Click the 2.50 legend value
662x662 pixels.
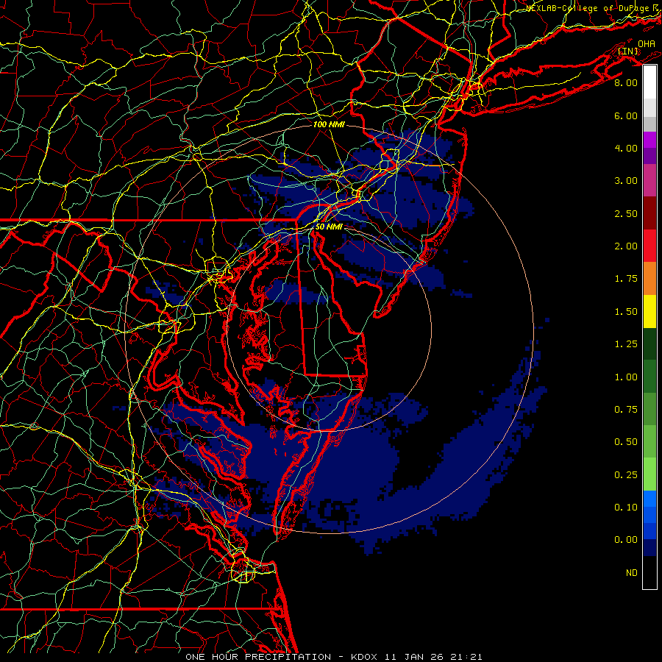click(x=626, y=213)
